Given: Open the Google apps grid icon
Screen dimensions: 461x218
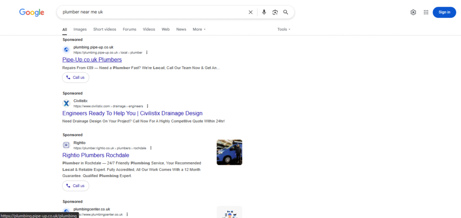Looking at the screenshot, I should [x=426, y=12].
